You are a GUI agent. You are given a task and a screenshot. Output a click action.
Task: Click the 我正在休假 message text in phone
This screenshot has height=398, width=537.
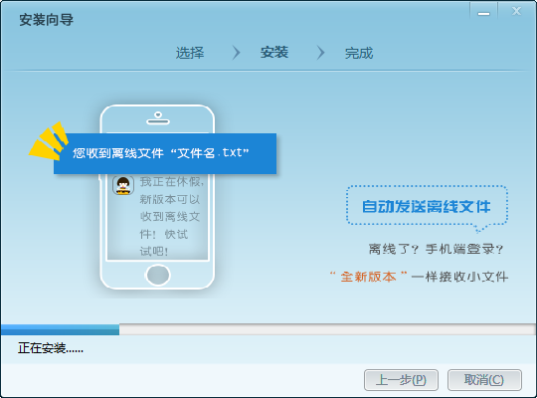(x=172, y=216)
